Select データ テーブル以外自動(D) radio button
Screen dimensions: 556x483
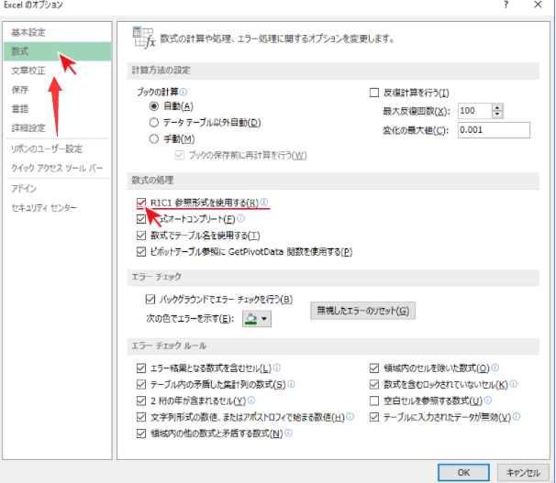pos(153,123)
